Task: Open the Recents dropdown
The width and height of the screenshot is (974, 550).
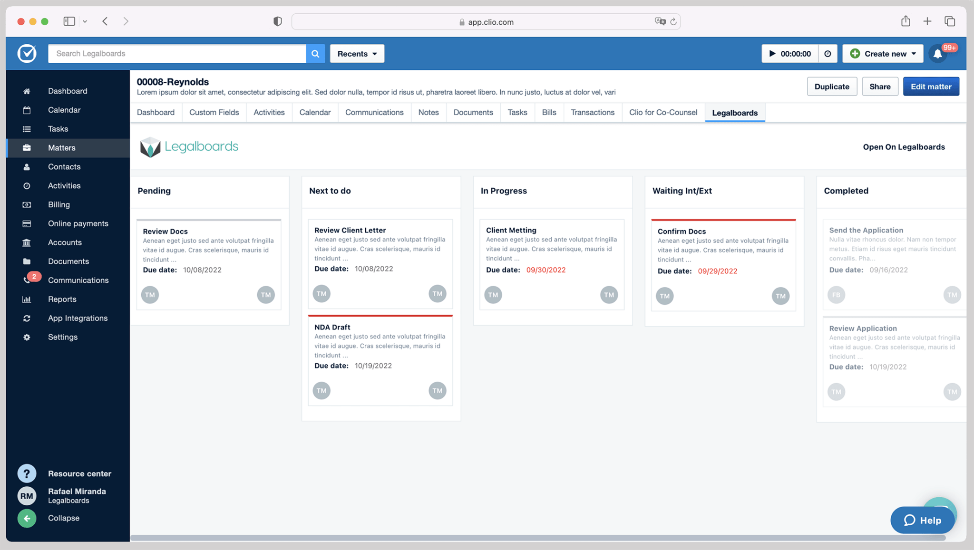Action: (x=357, y=53)
